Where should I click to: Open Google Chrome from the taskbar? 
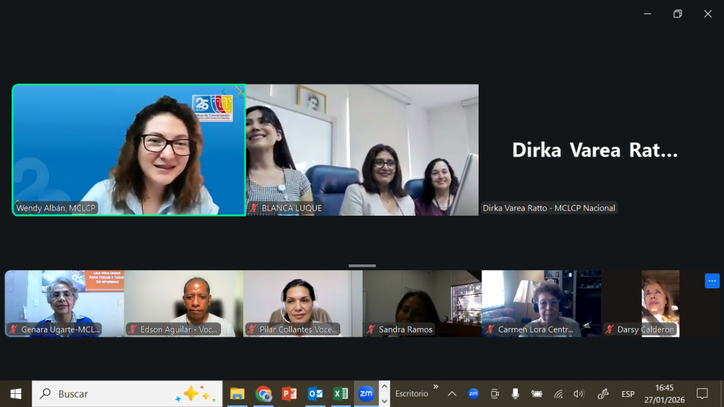(264, 394)
